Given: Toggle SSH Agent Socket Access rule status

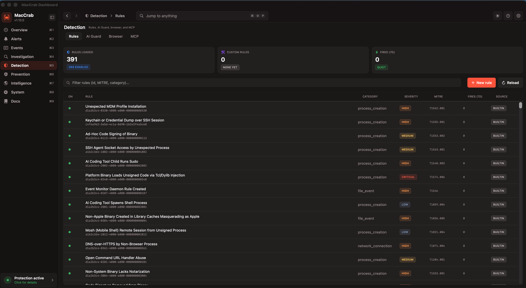Looking at the screenshot, I should pyautogui.click(x=70, y=150).
